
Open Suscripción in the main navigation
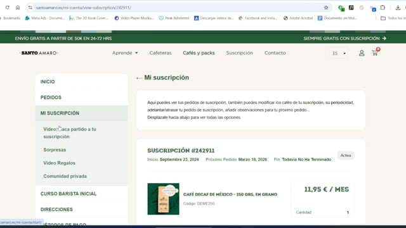coord(240,53)
